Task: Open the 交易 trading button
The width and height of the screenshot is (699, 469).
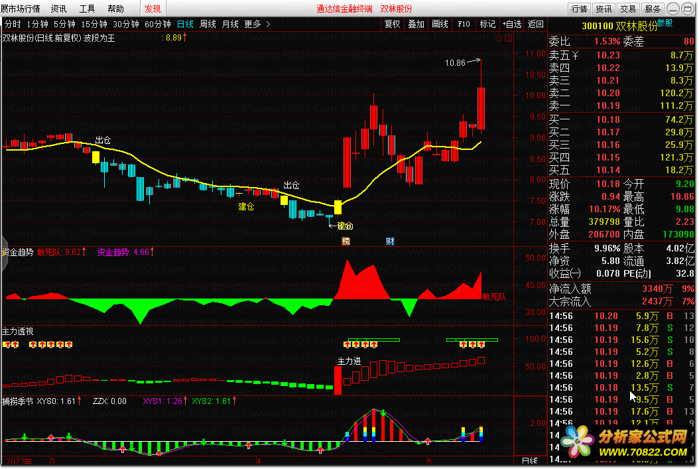Action: coord(628,9)
